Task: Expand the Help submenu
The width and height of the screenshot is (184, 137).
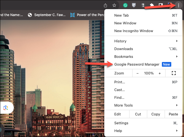Action: (143, 131)
